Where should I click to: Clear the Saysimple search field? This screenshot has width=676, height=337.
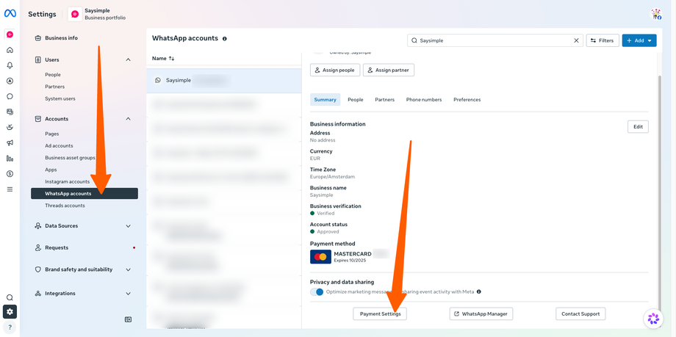[576, 40]
